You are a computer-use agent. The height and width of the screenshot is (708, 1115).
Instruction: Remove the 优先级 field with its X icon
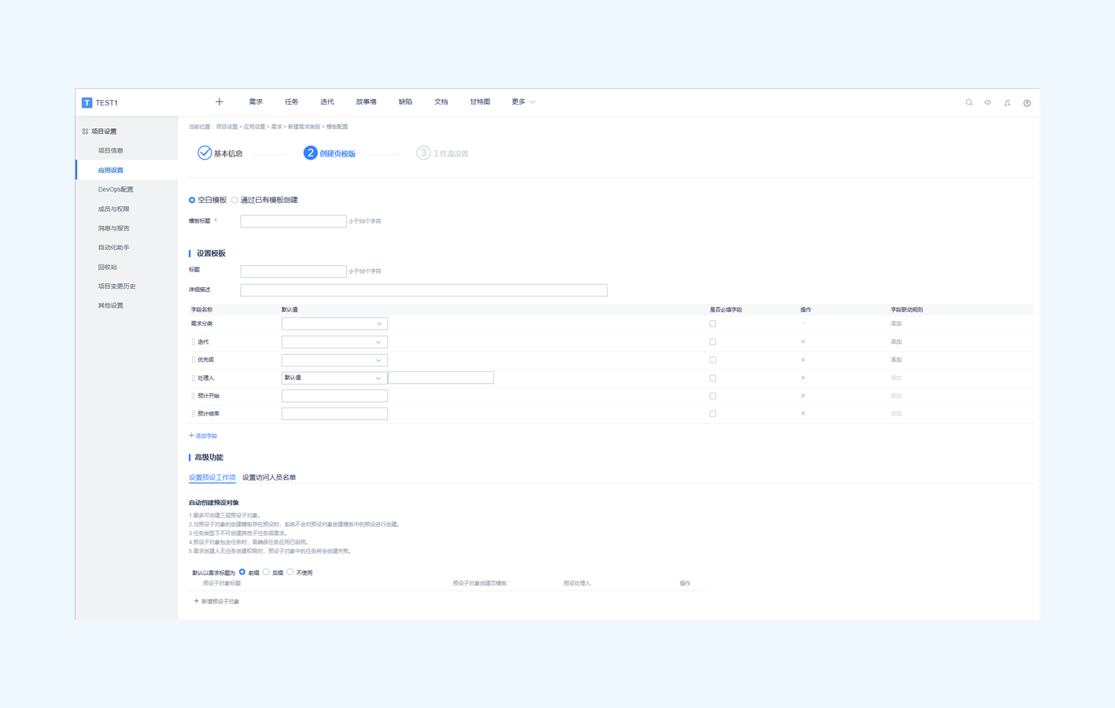click(x=803, y=360)
